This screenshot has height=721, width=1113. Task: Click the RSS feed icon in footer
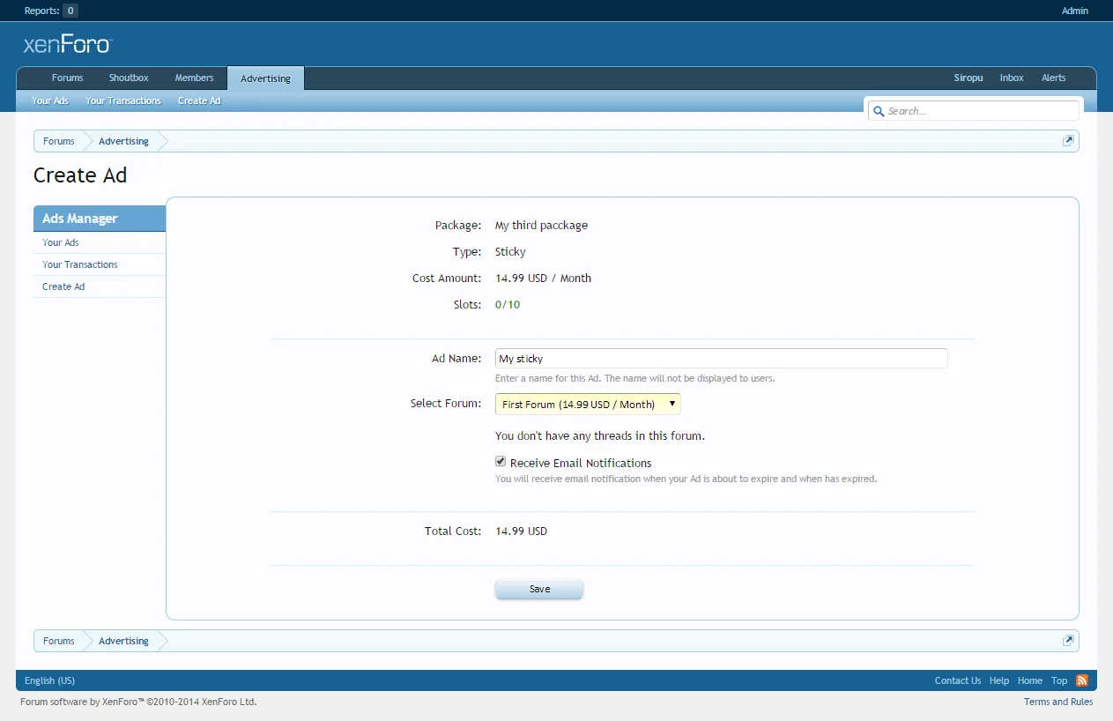[x=1081, y=680]
